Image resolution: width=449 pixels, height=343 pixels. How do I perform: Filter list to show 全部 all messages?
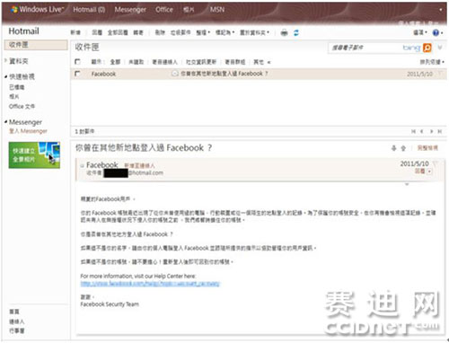pyautogui.click(x=115, y=62)
